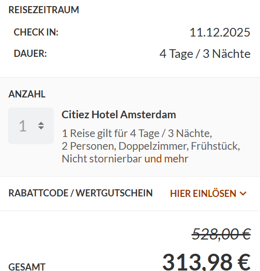Viewport: 260px width, 271px height.
Task: Click the crossed-out price 528,00 €
Action: [221, 234]
